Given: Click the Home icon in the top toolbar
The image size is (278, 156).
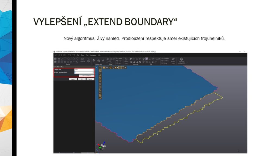Looking at the screenshot, I should (56, 55).
